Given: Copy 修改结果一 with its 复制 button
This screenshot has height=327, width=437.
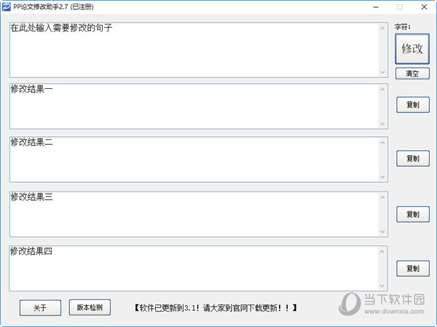Looking at the screenshot, I should click(x=413, y=105).
